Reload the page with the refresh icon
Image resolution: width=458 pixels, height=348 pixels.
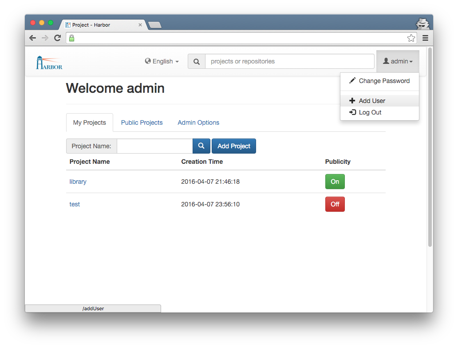58,38
